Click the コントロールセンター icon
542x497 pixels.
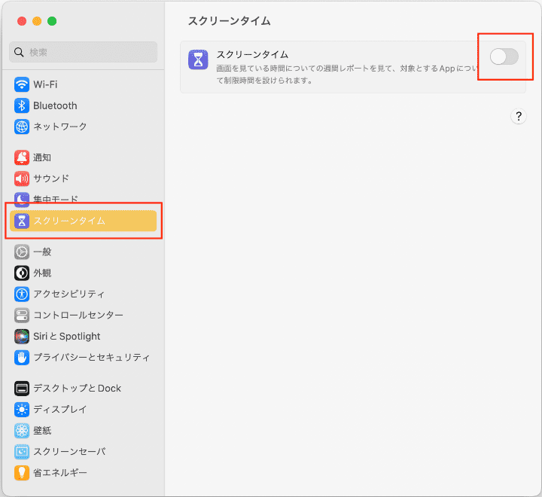click(x=22, y=315)
